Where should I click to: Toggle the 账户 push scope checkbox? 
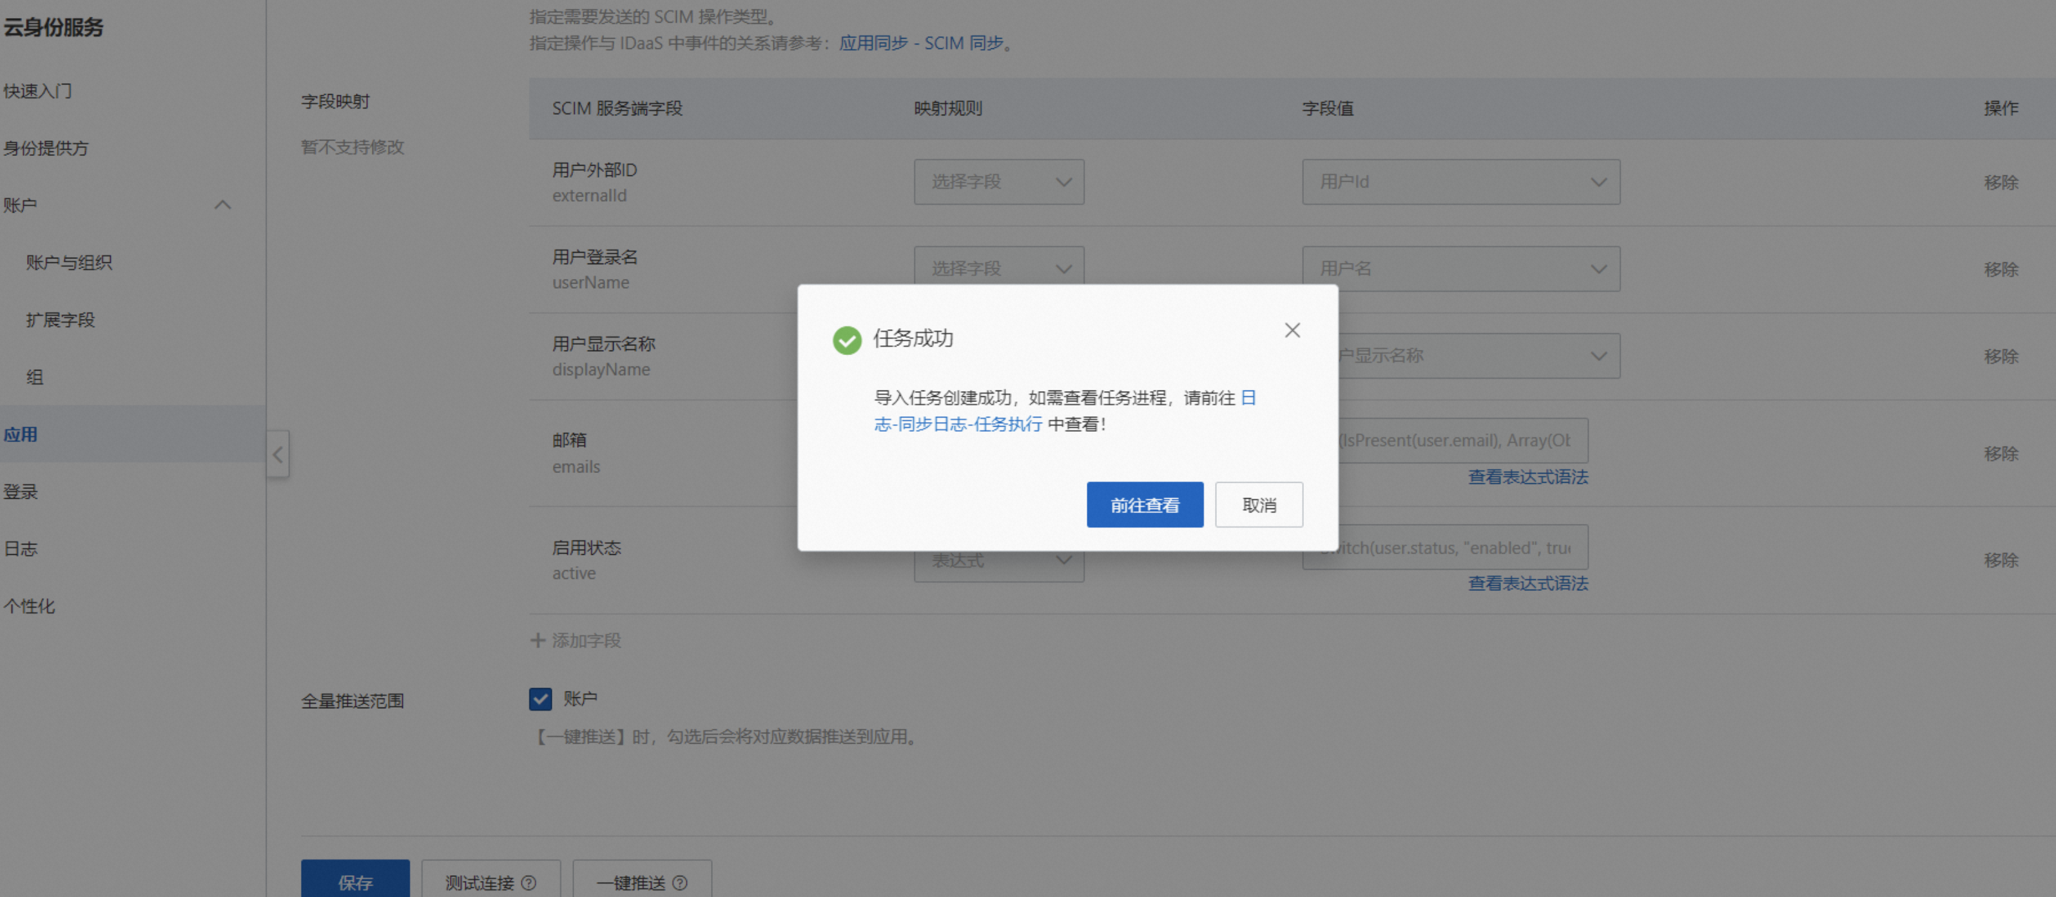[540, 699]
